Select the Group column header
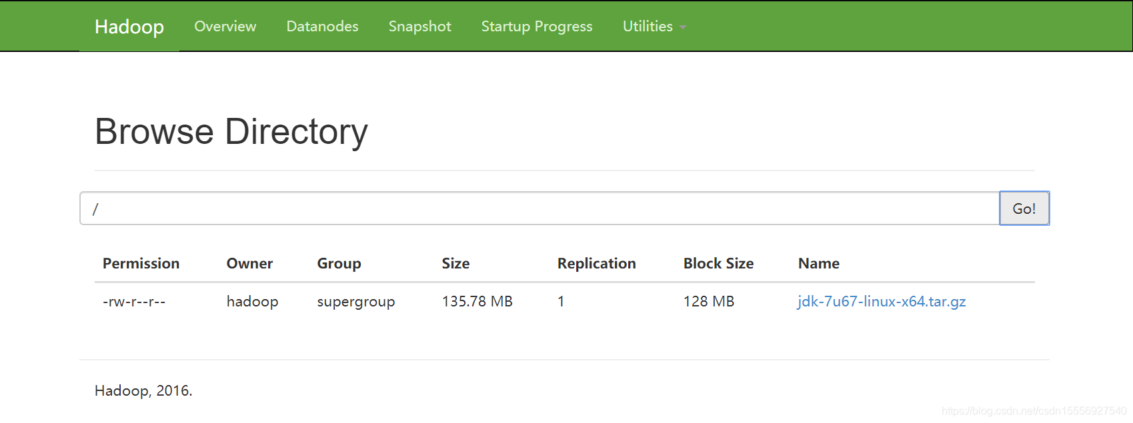 click(x=339, y=264)
